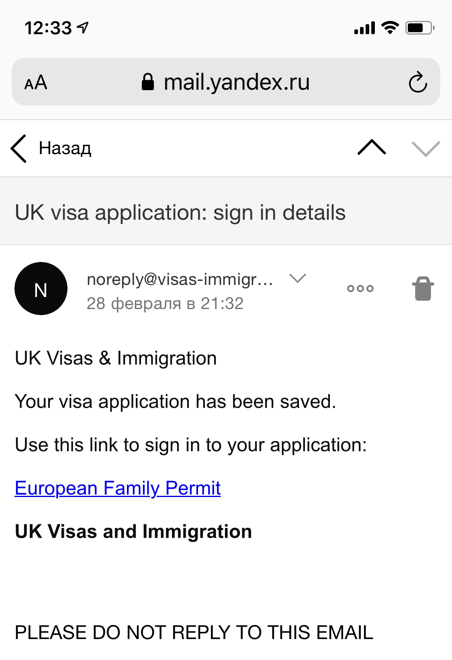This screenshot has height=660, width=452.
Task: Tap the reload page icon
Action: pyautogui.click(x=417, y=82)
